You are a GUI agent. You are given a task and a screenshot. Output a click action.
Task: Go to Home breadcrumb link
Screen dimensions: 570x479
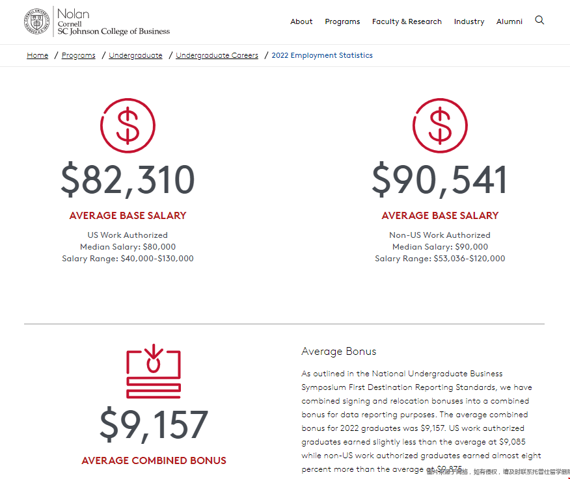[37, 55]
